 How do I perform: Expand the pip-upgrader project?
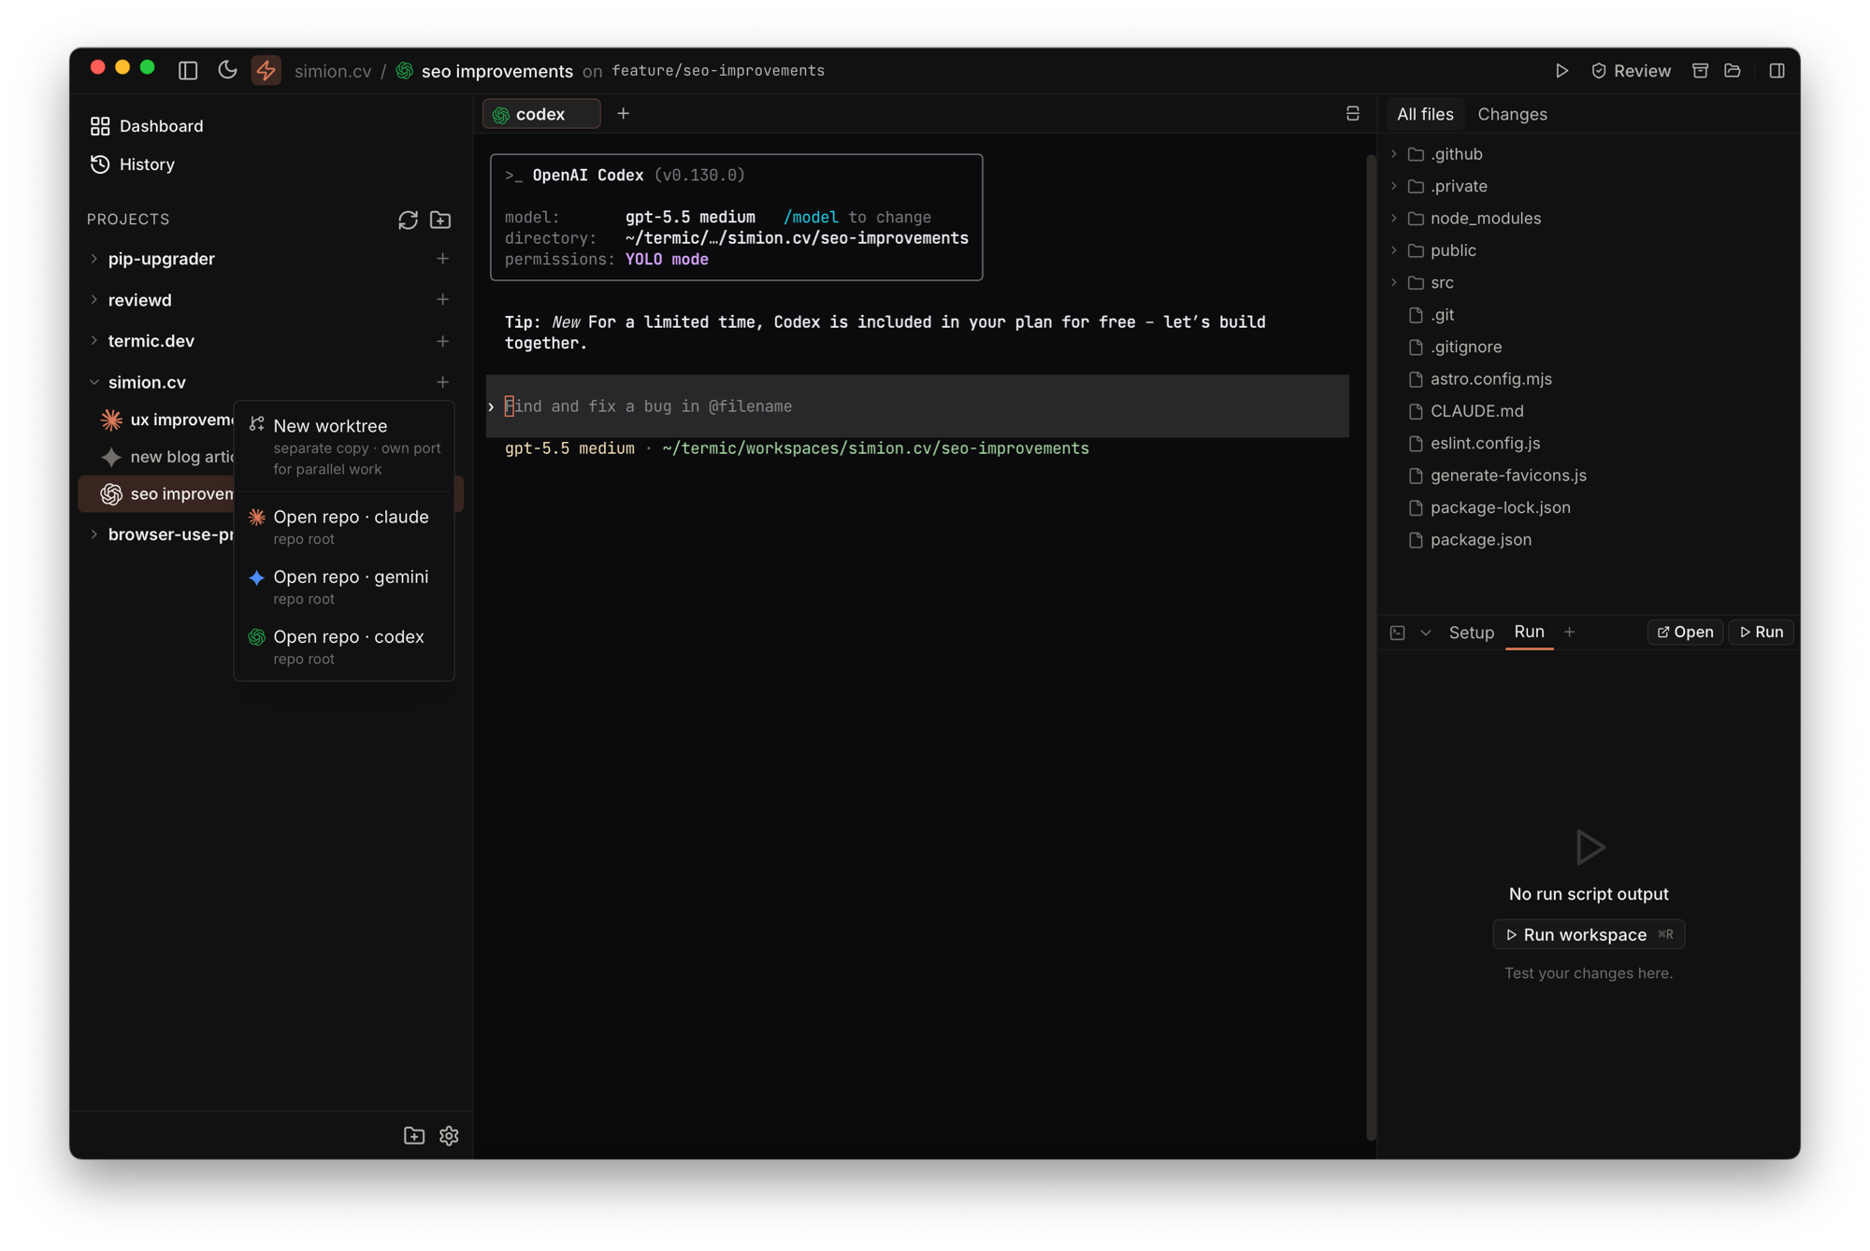click(x=94, y=259)
